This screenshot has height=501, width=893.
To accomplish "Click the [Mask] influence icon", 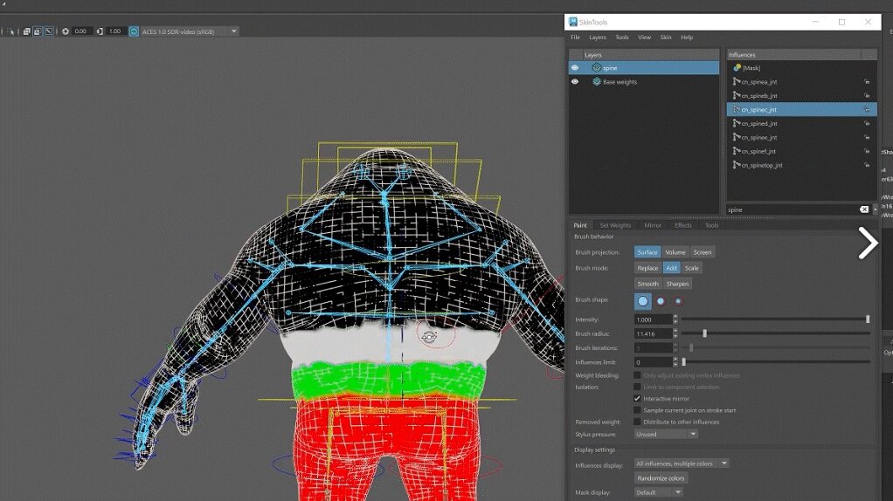I will 737,67.
